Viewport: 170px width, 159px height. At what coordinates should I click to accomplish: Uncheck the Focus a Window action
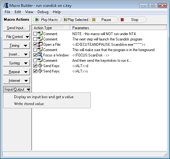coord(35,55)
